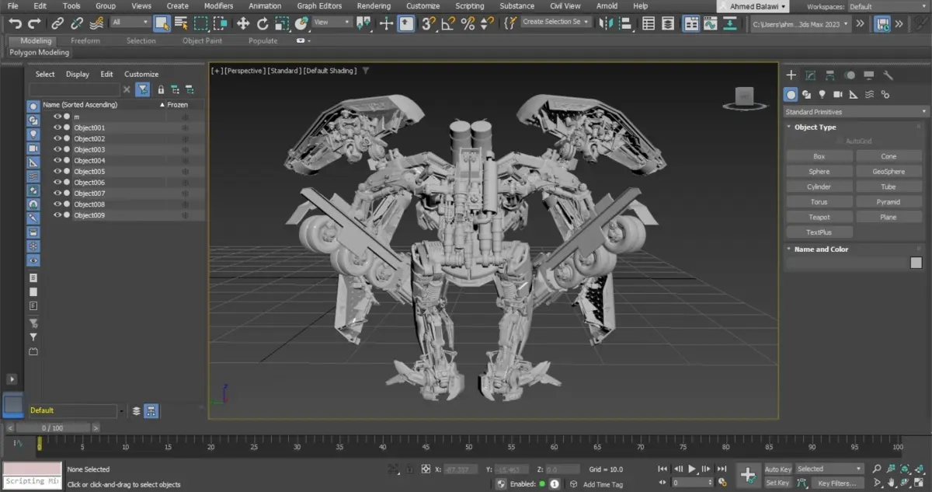Screen dimensions: 932x492
Task: Toggle the 3D Snaps button
Action: (428, 23)
